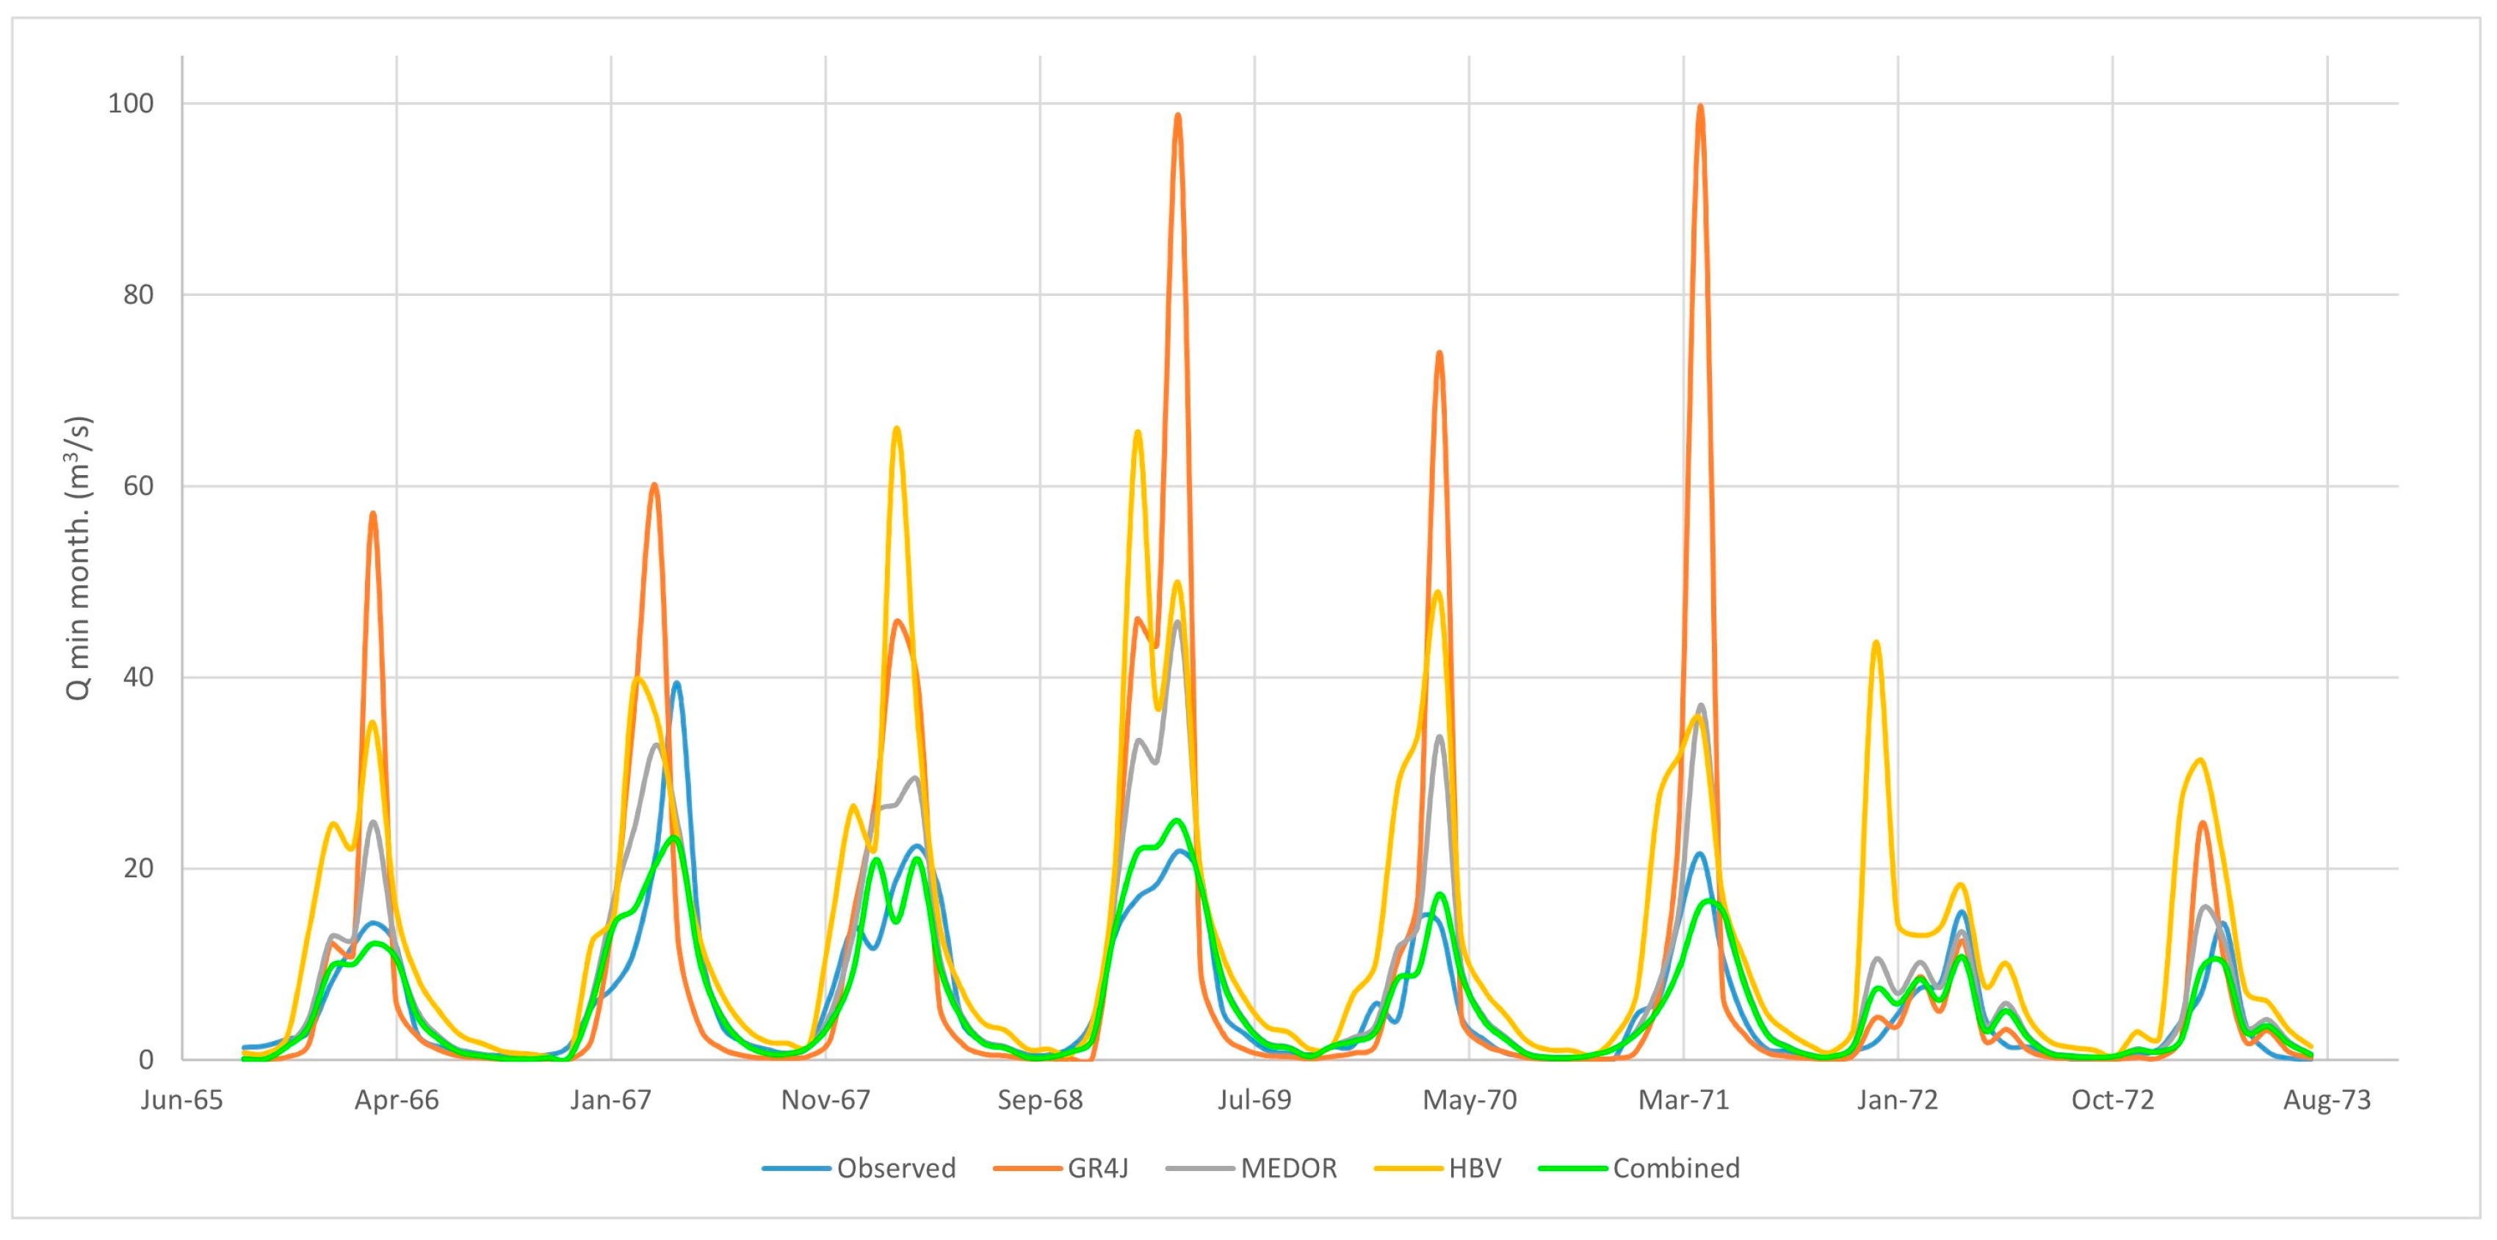Click the gray MEDOR line swatch
The height and width of the screenshot is (1240, 2497).
(x=1200, y=1170)
